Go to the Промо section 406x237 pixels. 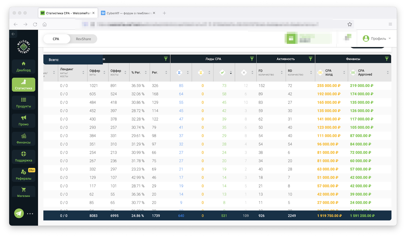[x=23, y=121]
